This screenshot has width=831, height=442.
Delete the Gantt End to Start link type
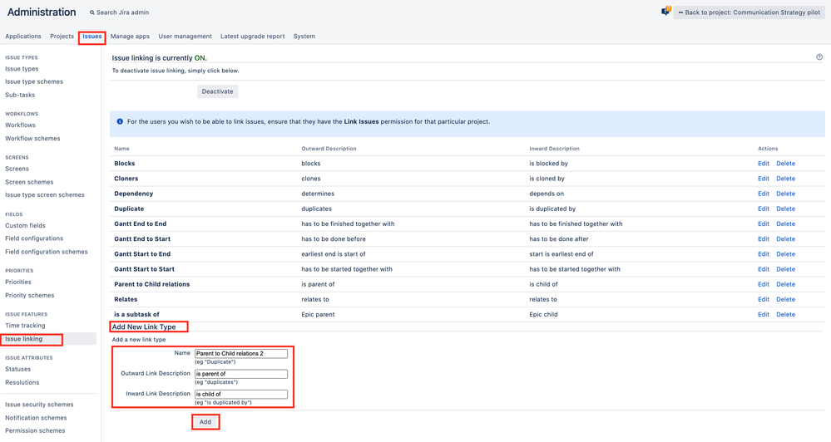click(x=785, y=239)
